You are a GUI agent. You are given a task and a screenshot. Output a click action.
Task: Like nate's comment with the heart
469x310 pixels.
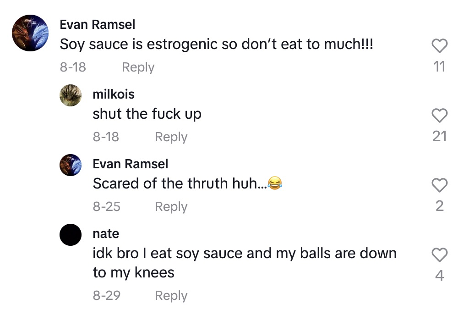pyautogui.click(x=439, y=255)
